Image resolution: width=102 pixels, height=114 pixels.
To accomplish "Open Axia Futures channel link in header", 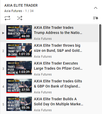I will 13,11.
